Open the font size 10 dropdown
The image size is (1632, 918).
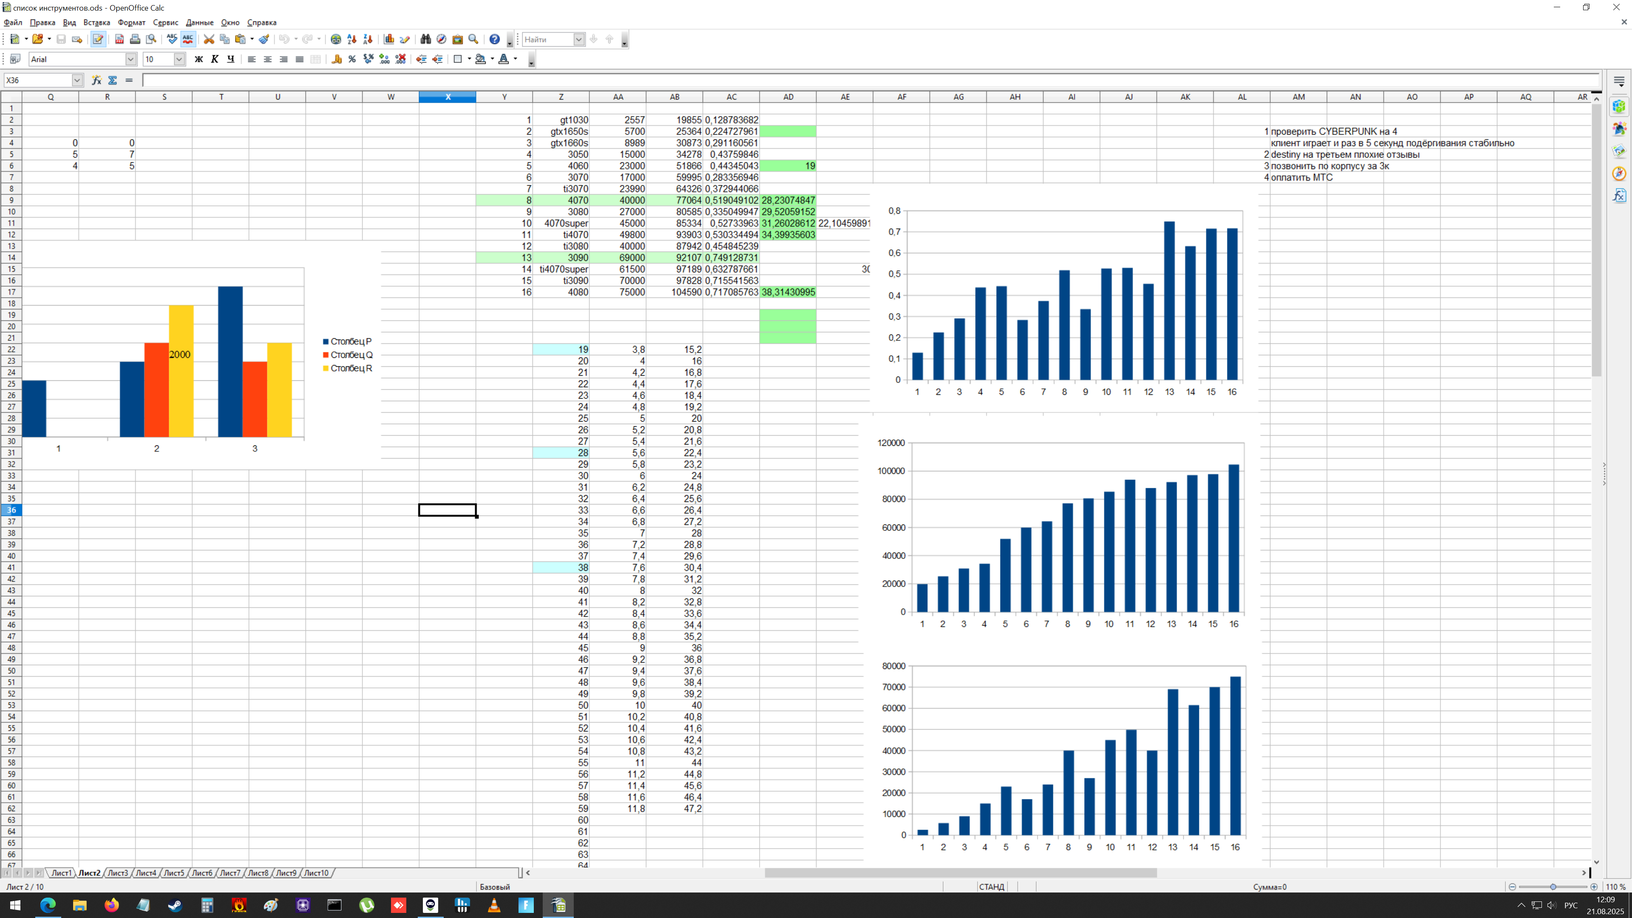tap(179, 59)
